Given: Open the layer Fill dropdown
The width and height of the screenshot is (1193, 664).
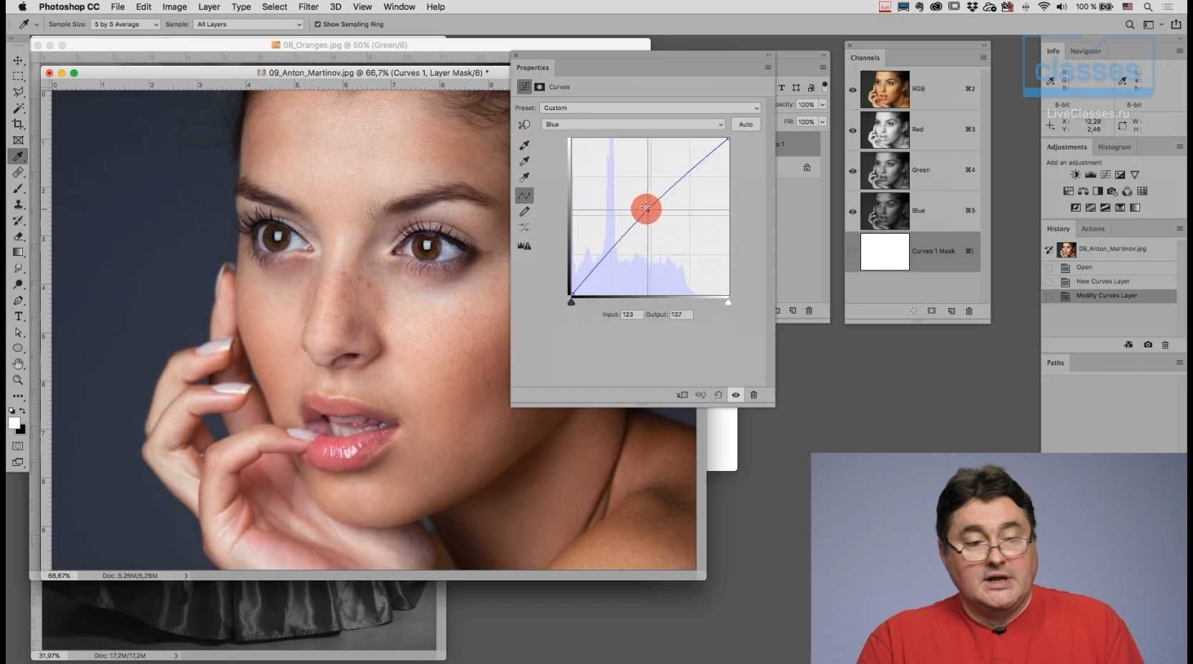Looking at the screenshot, I should tap(823, 122).
